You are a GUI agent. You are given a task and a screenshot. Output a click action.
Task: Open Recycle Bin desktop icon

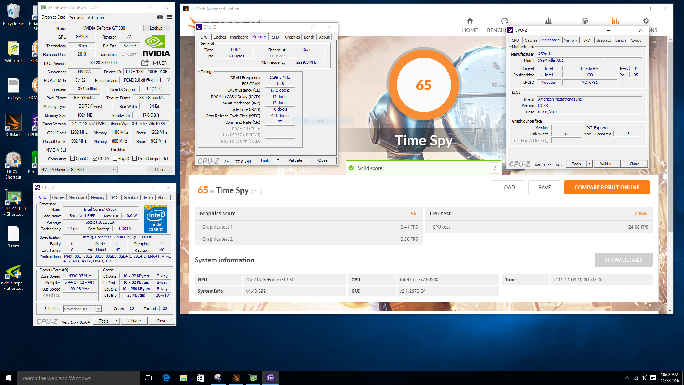click(x=14, y=15)
